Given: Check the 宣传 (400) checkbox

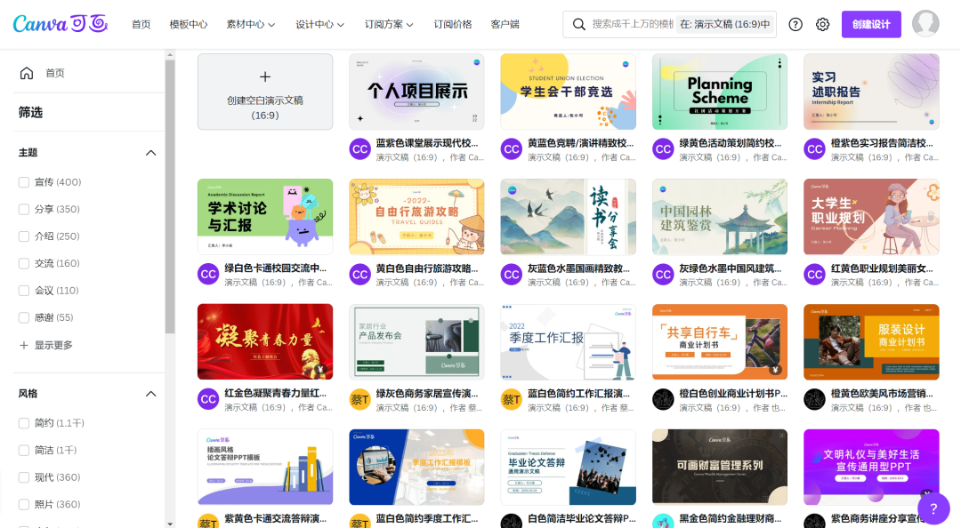Looking at the screenshot, I should click(x=24, y=182).
